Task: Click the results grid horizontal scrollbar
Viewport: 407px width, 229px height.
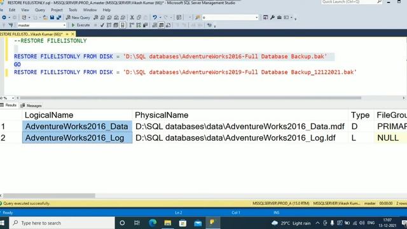Action: 49,195
